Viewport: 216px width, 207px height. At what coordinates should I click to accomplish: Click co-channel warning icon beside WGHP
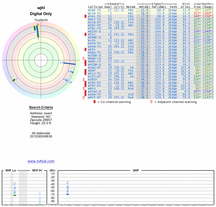(x=86, y=70)
